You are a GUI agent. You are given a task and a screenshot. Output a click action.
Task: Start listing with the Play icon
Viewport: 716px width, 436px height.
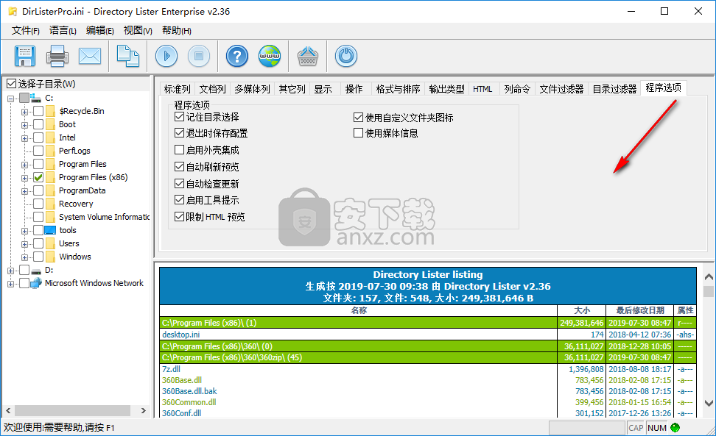(166, 56)
